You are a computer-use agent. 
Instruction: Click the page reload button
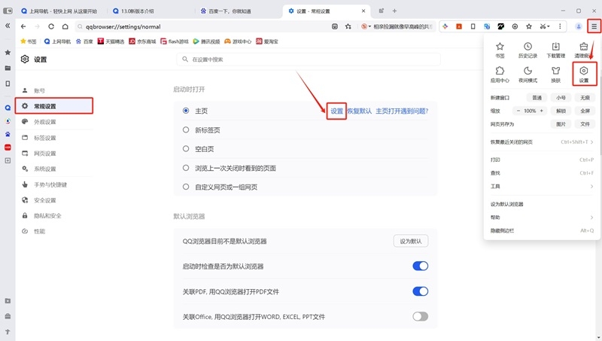tap(51, 26)
